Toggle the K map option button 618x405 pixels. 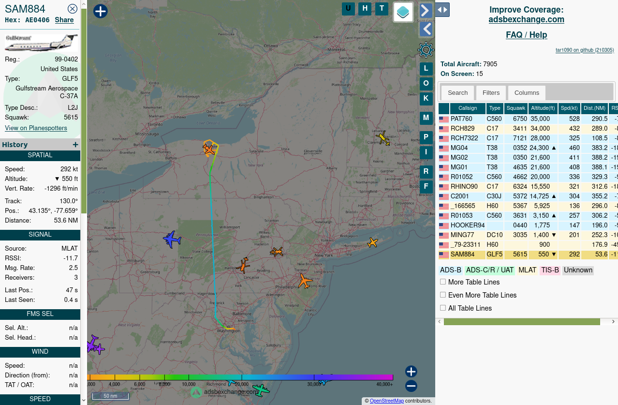click(x=426, y=98)
